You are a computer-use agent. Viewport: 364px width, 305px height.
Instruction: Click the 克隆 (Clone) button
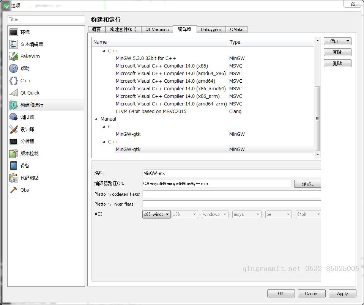337,52
